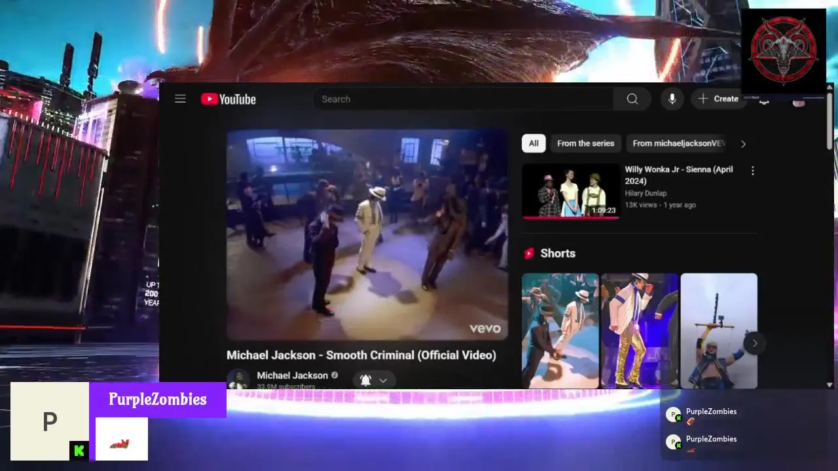Click the Smooth Criminal video player
The height and width of the screenshot is (471, 838).
tap(367, 234)
